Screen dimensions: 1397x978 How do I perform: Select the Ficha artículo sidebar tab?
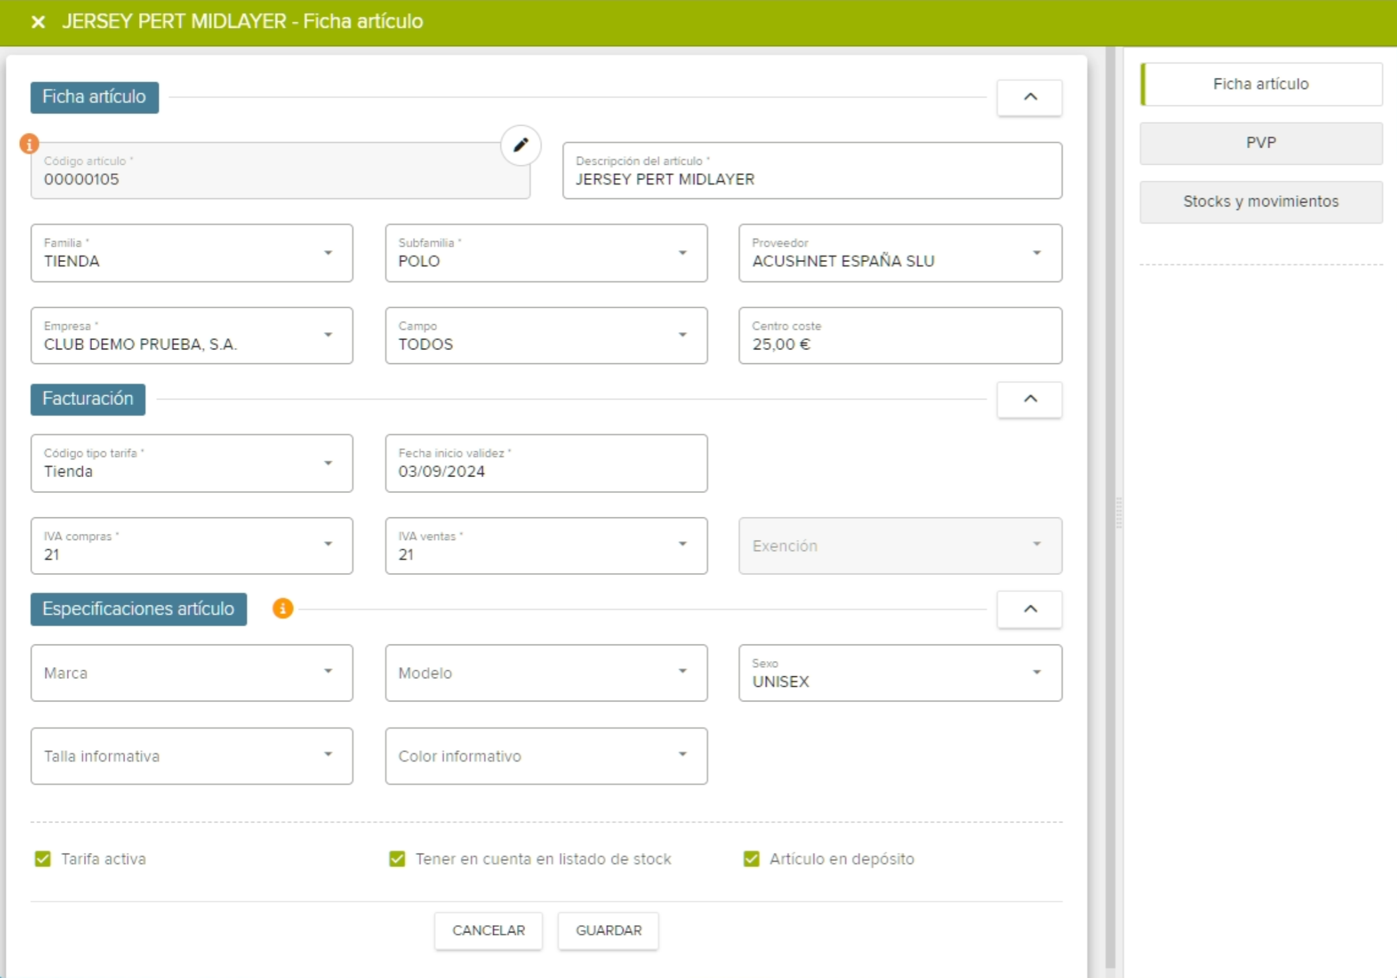[x=1261, y=84]
